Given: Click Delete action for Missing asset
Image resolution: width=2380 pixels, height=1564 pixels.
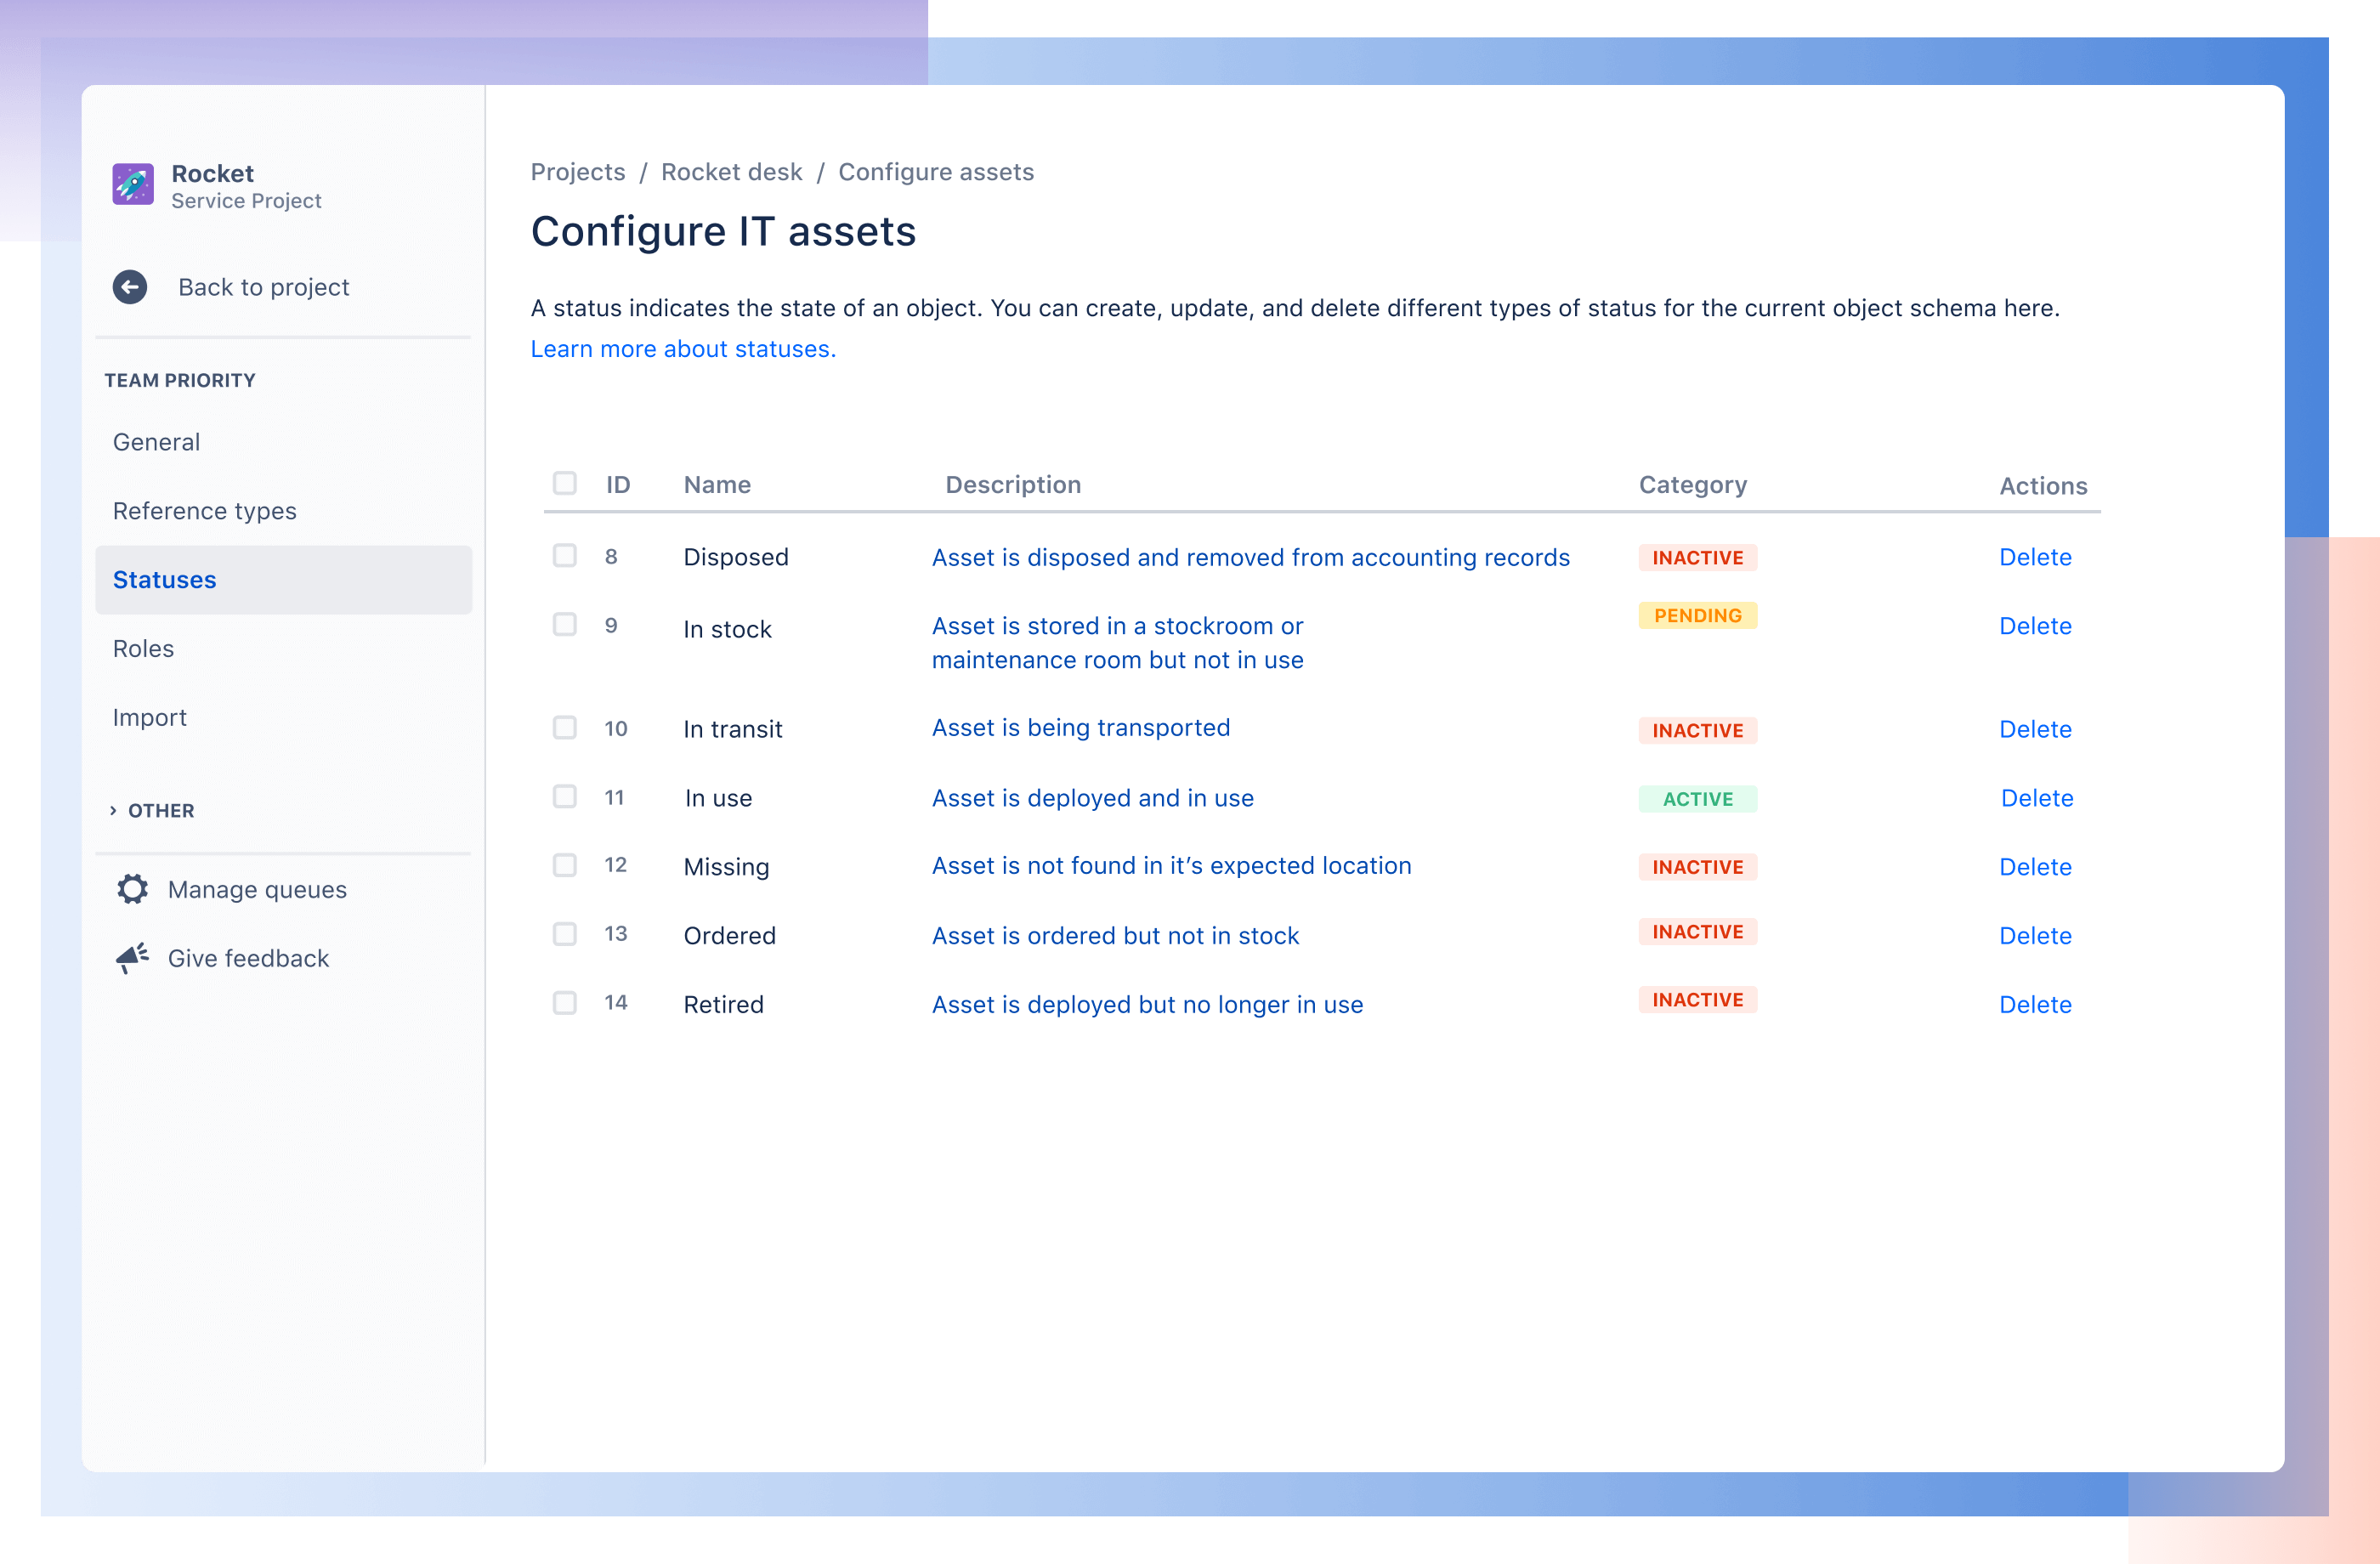Looking at the screenshot, I should click(2037, 864).
